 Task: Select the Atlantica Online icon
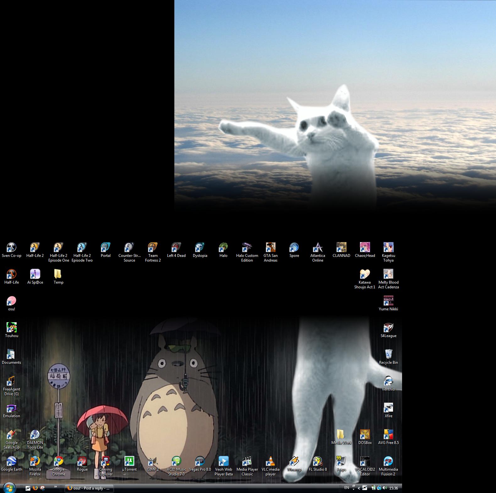click(318, 252)
